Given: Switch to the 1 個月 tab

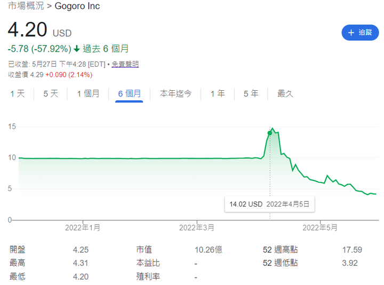Looking at the screenshot, I should click(88, 93).
